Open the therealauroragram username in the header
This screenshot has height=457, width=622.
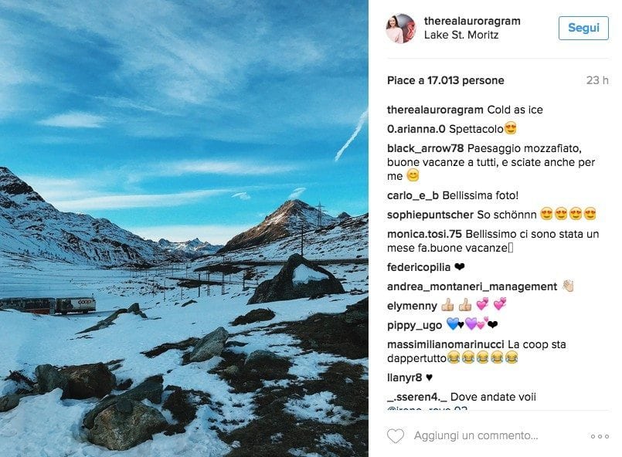pyautogui.click(x=472, y=21)
